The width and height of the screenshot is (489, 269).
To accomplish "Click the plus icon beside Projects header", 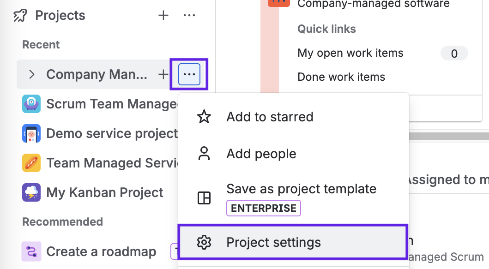I will tap(163, 16).
